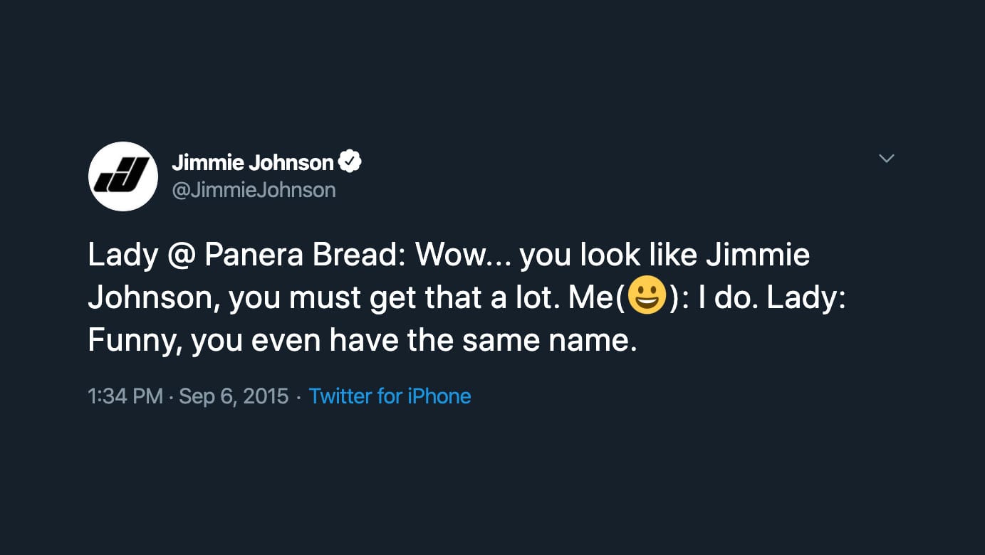Open the Jimmie Johnson display name link
The width and height of the screenshot is (985, 555).
[x=253, y=163]
